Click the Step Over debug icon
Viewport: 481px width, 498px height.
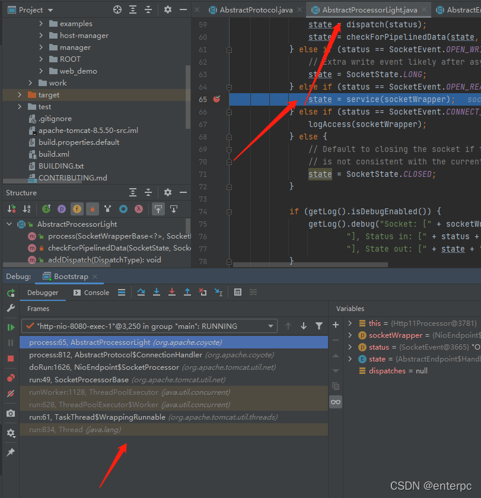[141, 292]
